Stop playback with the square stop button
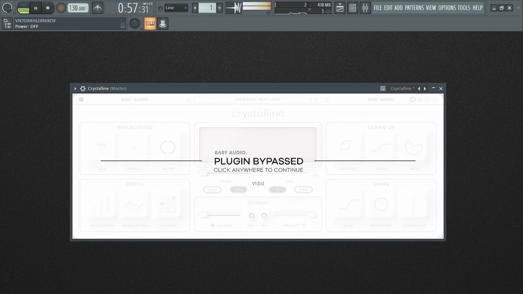 48,8
